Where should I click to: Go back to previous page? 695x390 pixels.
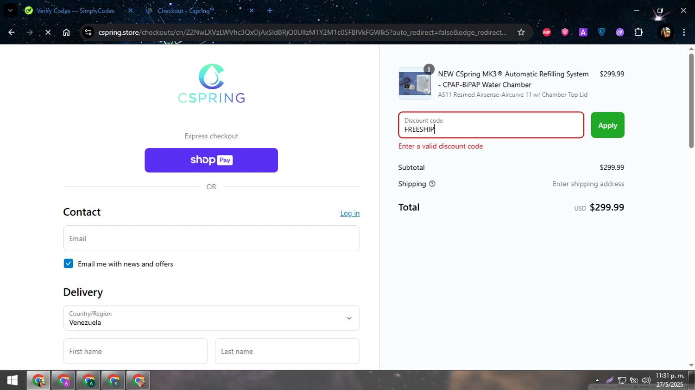click(x=12, y=32)
